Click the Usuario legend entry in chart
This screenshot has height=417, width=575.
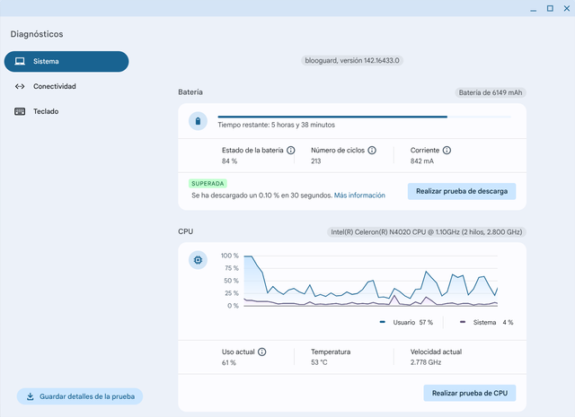pos(406,322)
